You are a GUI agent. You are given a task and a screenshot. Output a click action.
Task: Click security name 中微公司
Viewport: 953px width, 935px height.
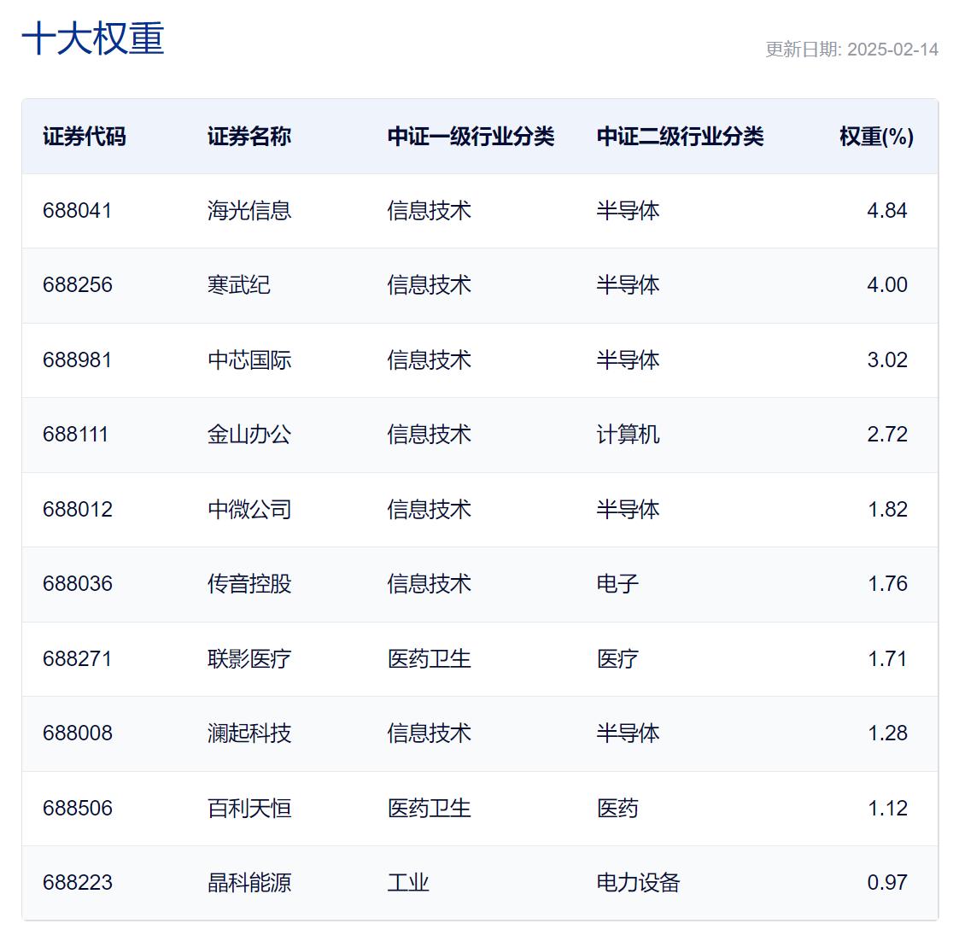tap(249, 510)
